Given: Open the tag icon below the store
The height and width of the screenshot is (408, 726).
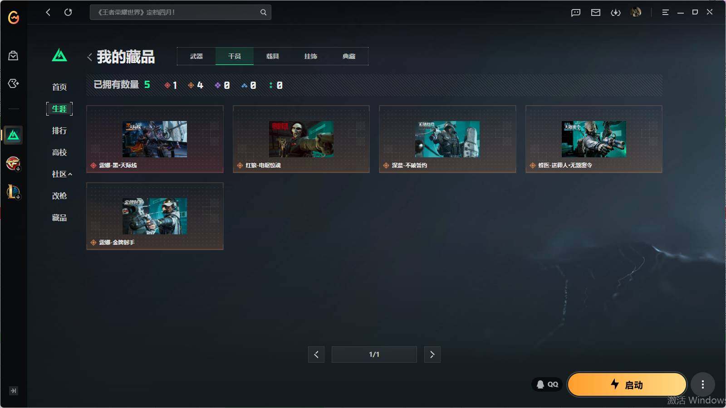Looking at the screenshot, I should tap(13, 83).
